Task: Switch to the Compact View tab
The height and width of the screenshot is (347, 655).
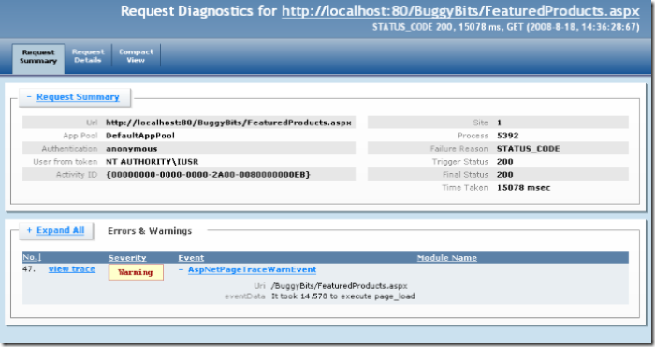Action: point(136,56)
